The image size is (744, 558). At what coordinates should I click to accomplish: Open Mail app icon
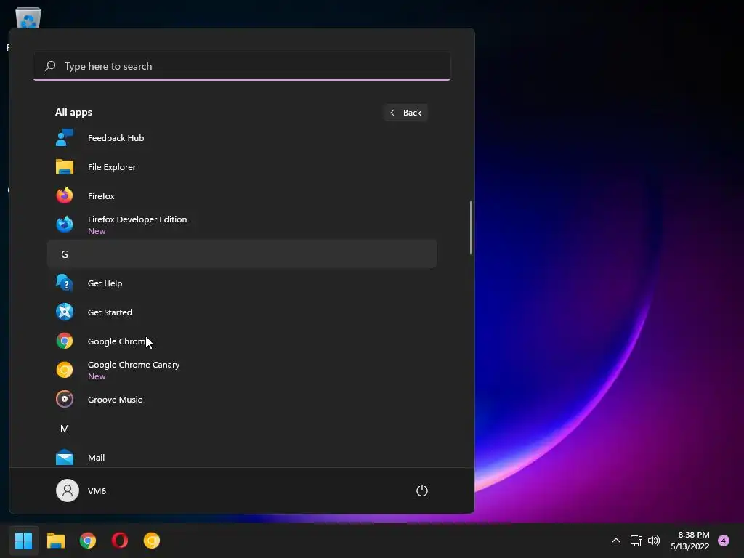pyautogui.click(x=65, y=458)
